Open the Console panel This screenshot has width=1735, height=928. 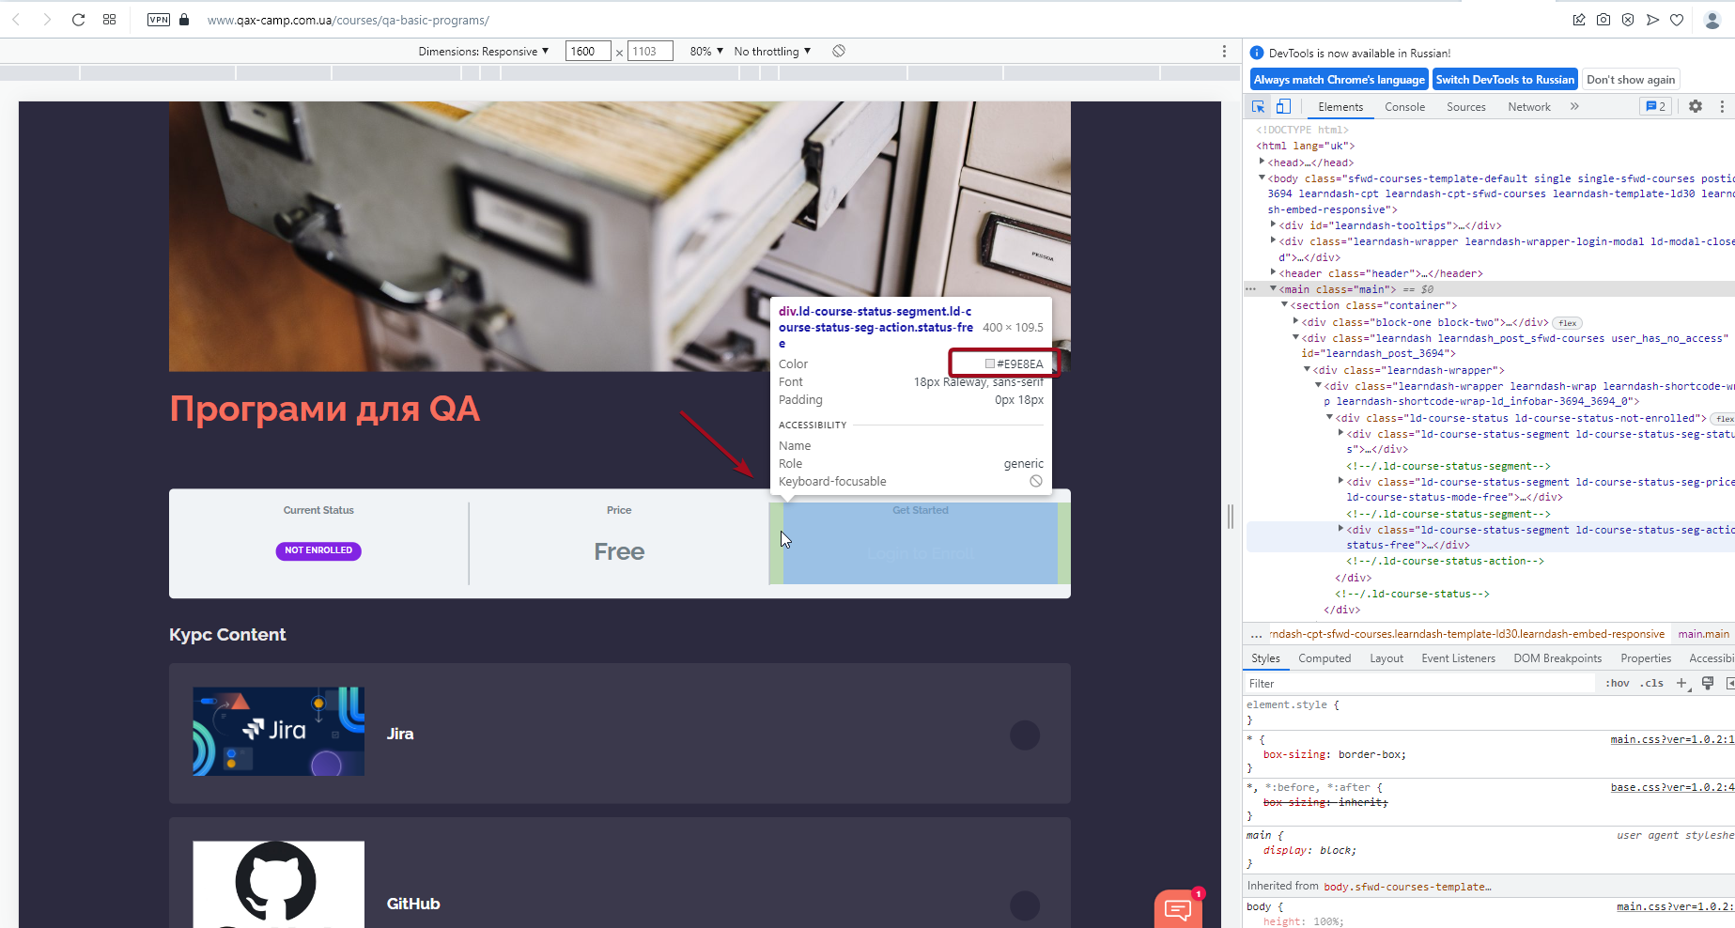pos(1404,106)
